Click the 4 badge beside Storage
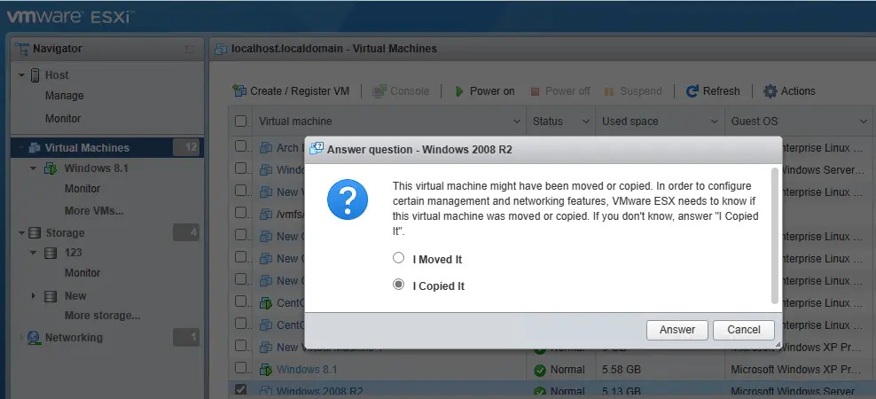Screen dimensions: 876x399 click(x=186, y=232)
